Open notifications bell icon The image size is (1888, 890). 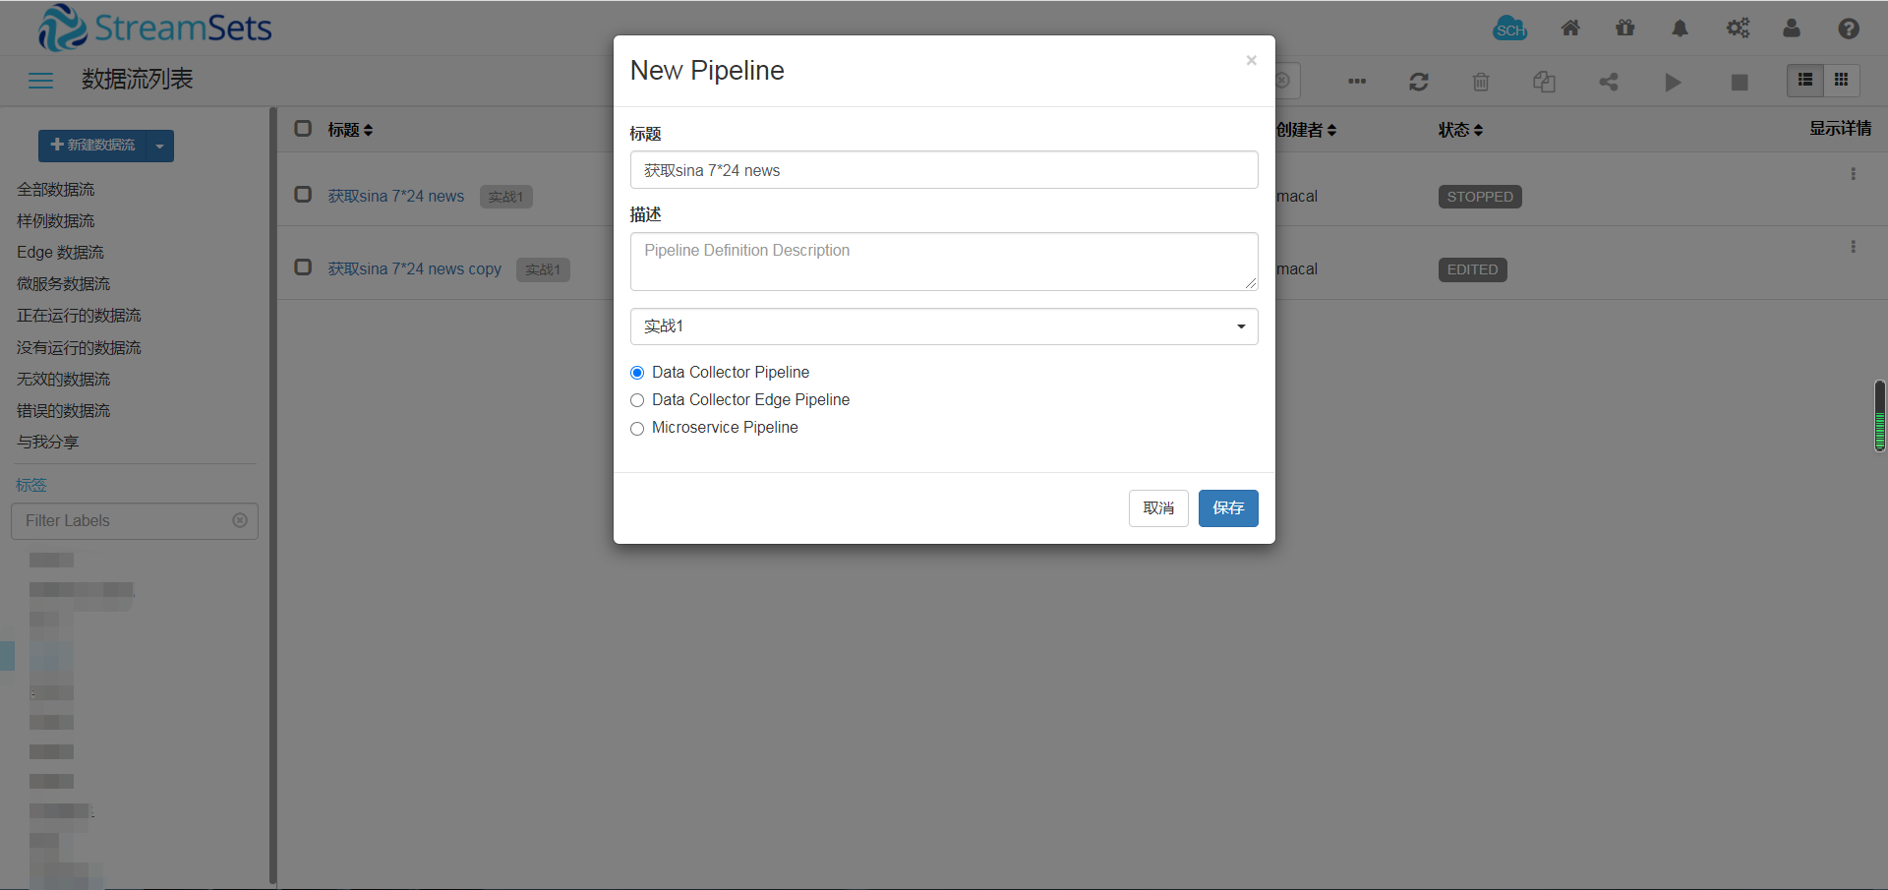tap(1680, 29)
